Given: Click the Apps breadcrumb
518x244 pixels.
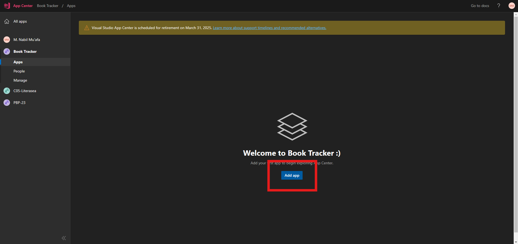Looking at the screenshot, I should [71, 6].
